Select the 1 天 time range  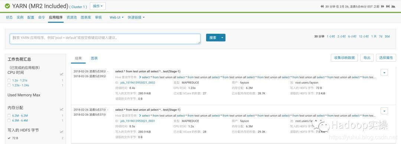click(374, 37)
